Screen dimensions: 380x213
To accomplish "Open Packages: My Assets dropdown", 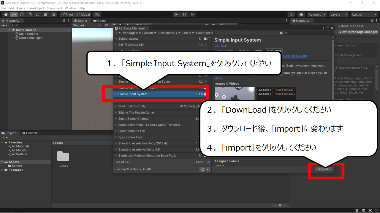I will [x=139, y=33].
